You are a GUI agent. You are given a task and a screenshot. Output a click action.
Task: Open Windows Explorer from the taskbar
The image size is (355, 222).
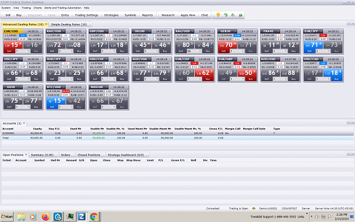tap(21, 217)
